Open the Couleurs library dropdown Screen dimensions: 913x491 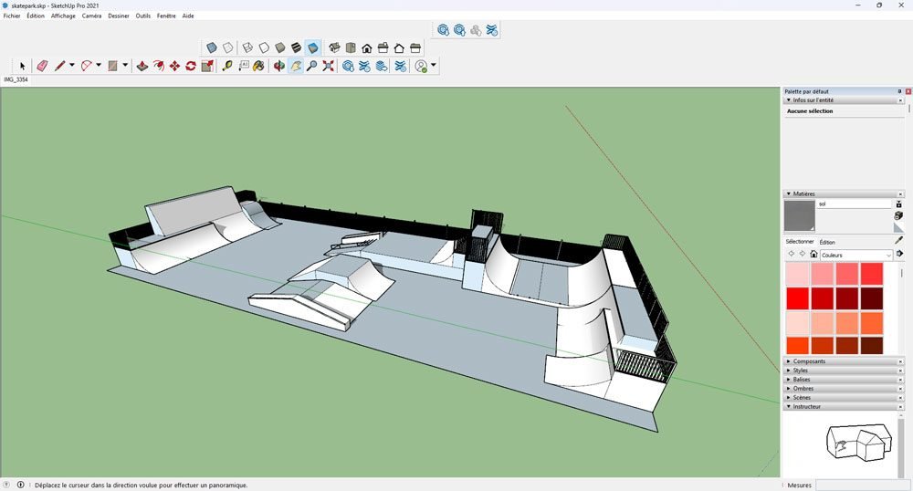point(856,255)
